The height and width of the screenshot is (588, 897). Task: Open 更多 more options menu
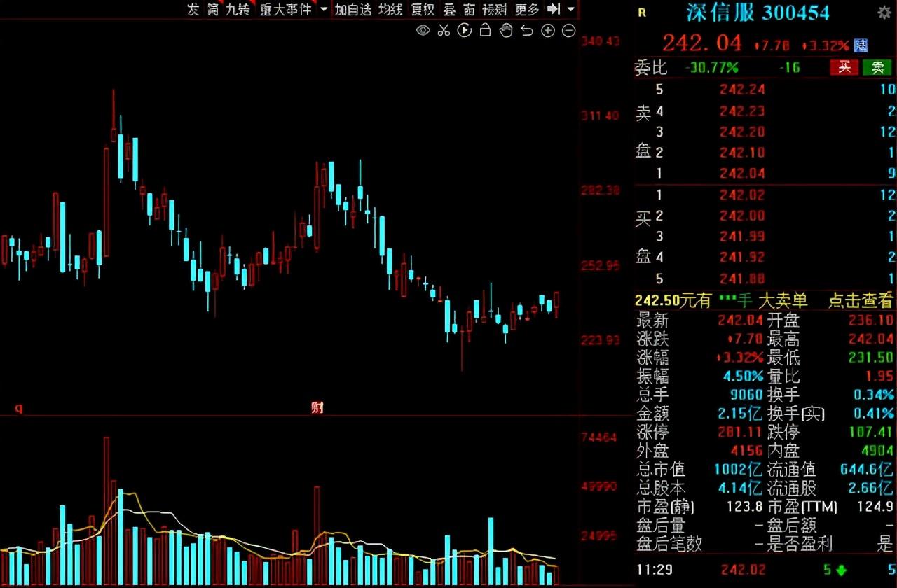point(527,9)
